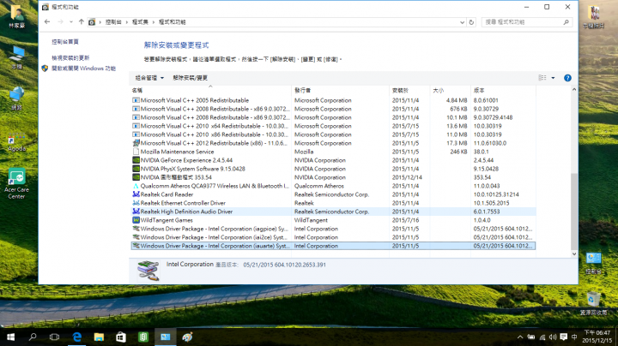The width and height of the screenshot is (618, 346).
Task: Click the Microsoft Visual C++ 2005 Redistributable icon
Action: tap(136, 100)
